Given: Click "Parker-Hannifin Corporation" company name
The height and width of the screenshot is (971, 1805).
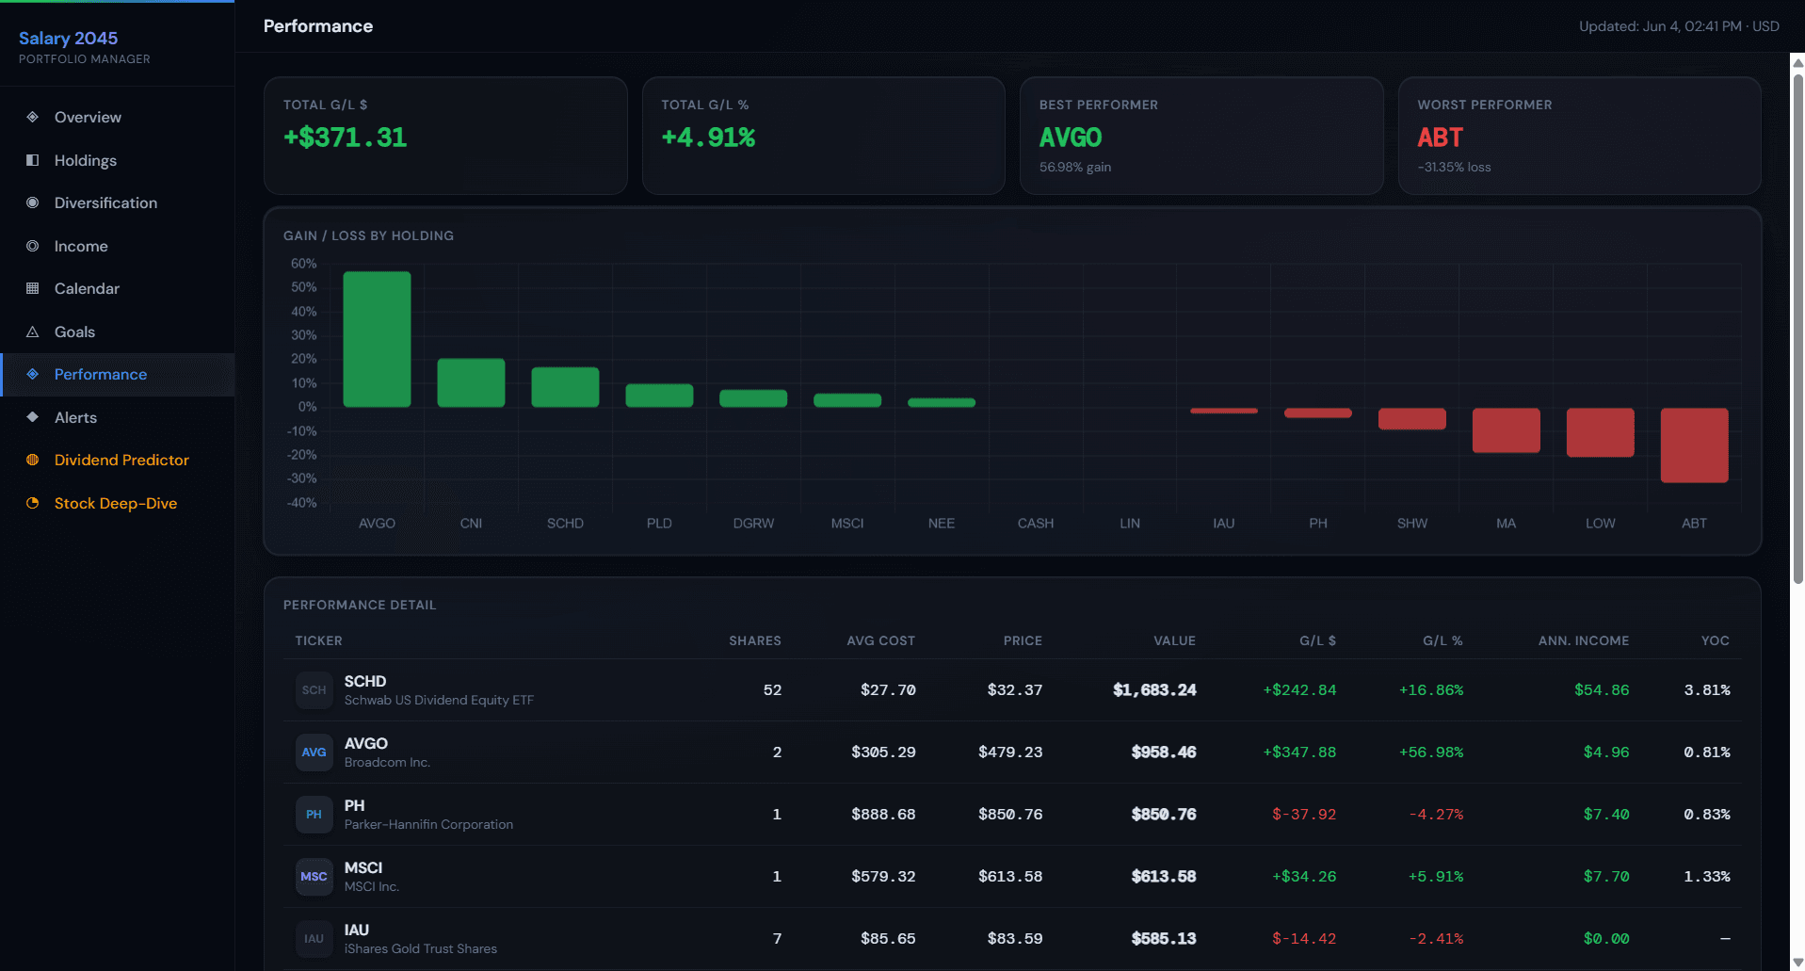Looking at the screenshot, I should pyautogui.click(x=428, y=824).
